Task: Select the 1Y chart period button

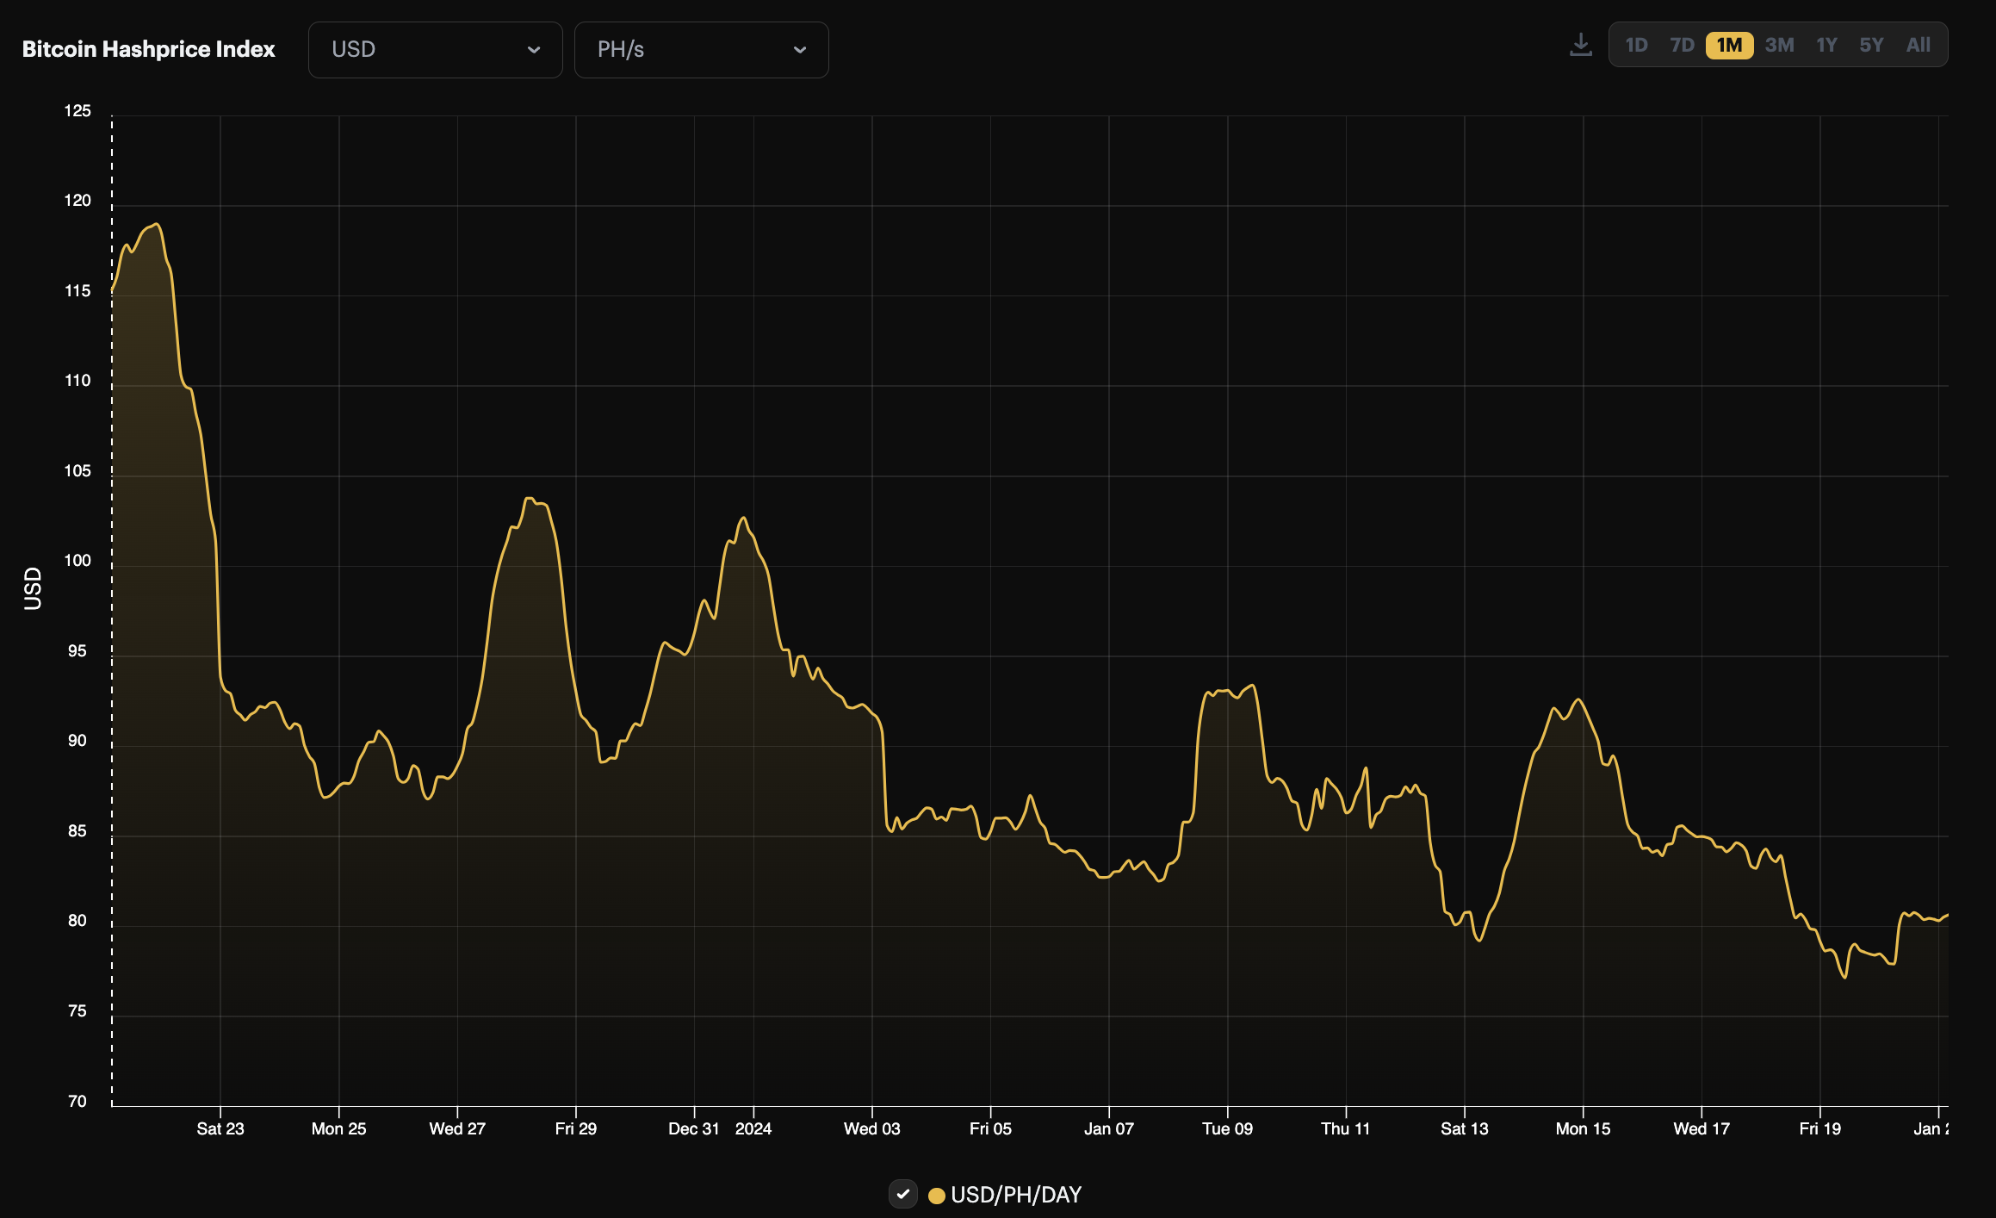Action: pyautogui.click(x=1826, y=45)
